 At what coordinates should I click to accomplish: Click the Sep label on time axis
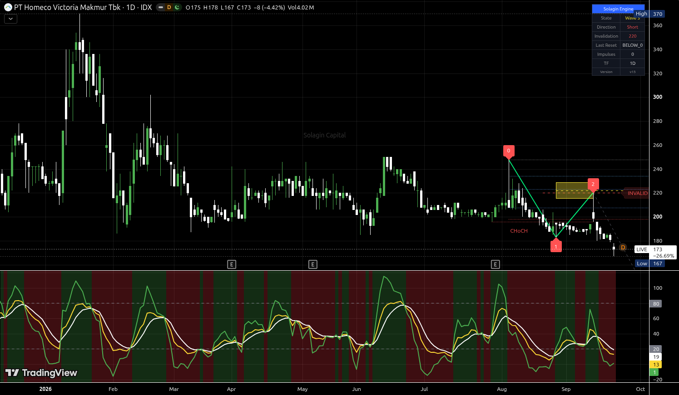click(x=566, y=389)
